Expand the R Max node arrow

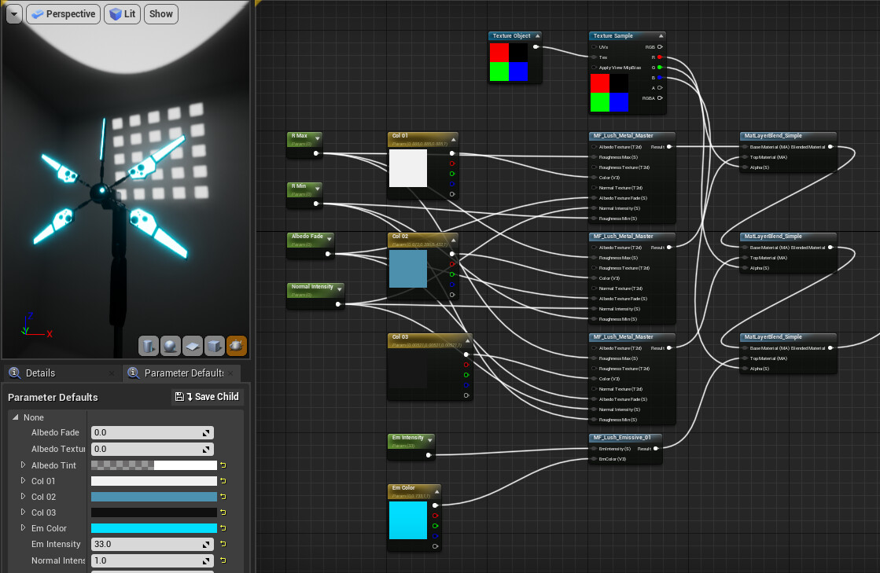317,138
